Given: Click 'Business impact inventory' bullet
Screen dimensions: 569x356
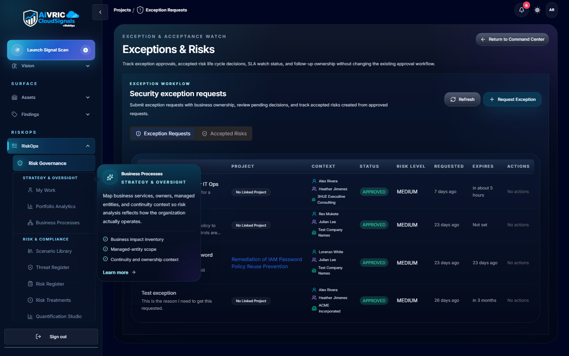Looking at the screenshot, I should (x=137, y=239).
